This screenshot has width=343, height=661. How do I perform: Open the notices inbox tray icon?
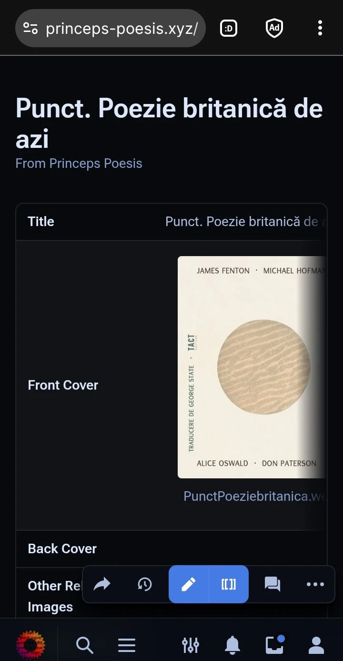click(274, 645)
